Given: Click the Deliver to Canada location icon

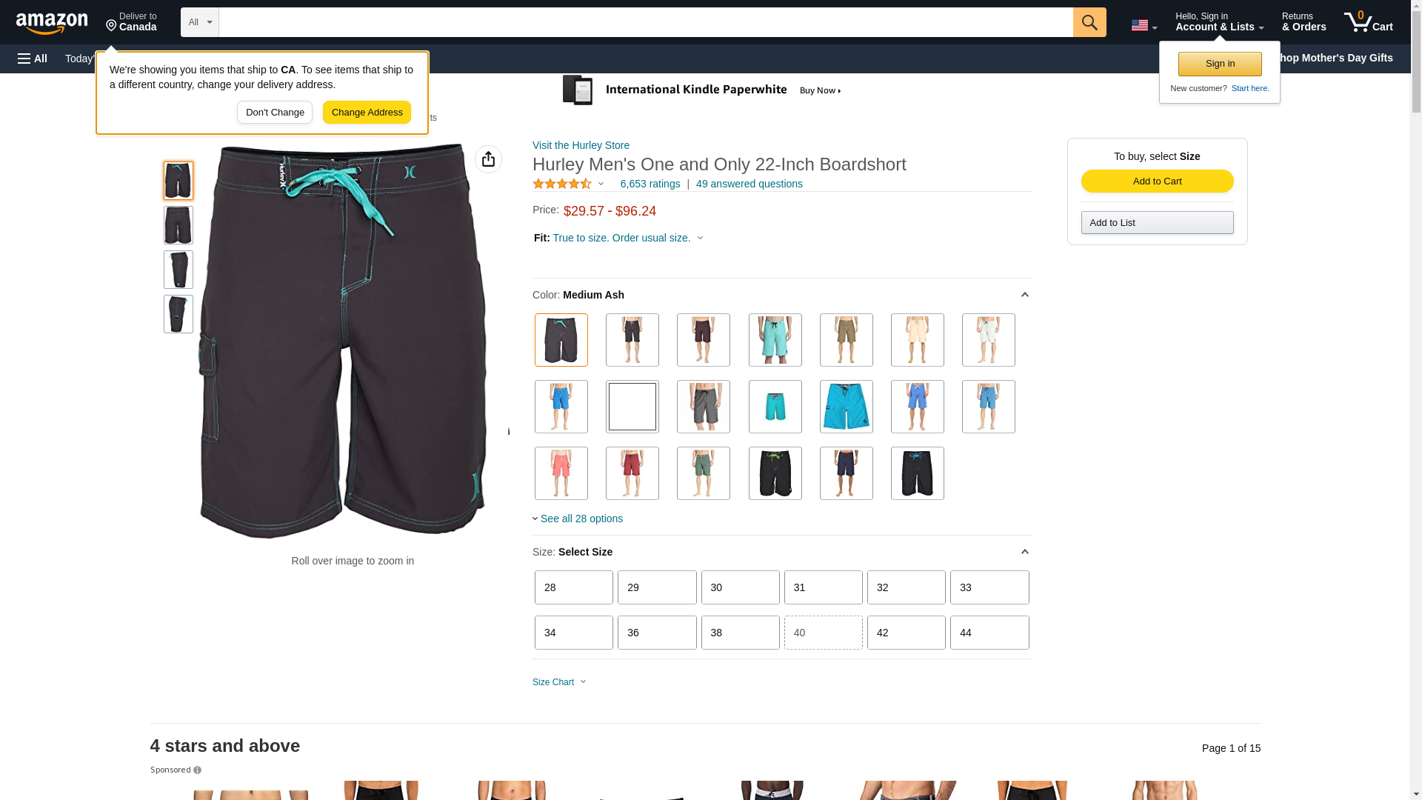Looking at the screenshot, I should 112,26.
